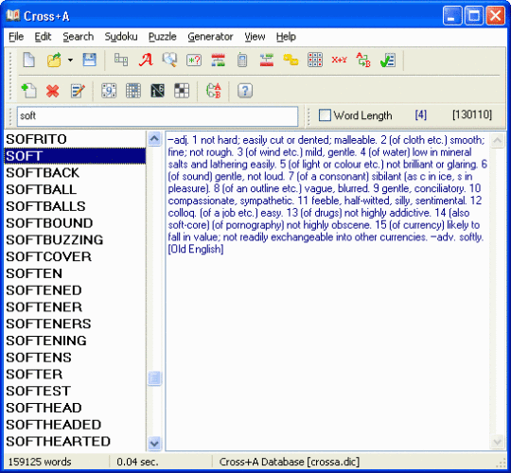Click the edit word pencil icon

(78, 91)
